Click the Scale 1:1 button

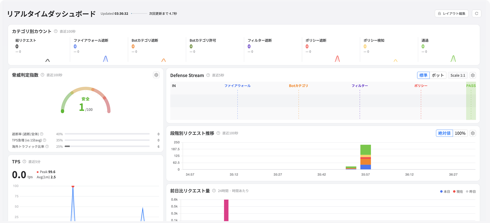[x=458, y=75]
